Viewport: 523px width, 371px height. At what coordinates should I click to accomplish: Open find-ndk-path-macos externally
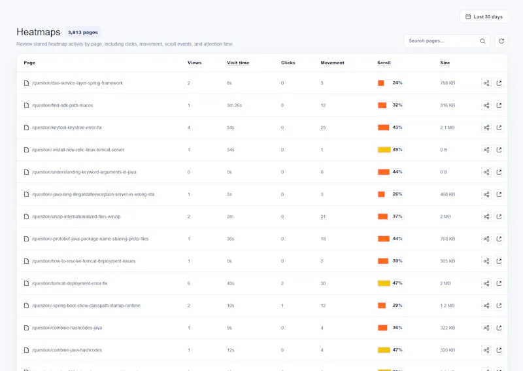click(499, 105)
